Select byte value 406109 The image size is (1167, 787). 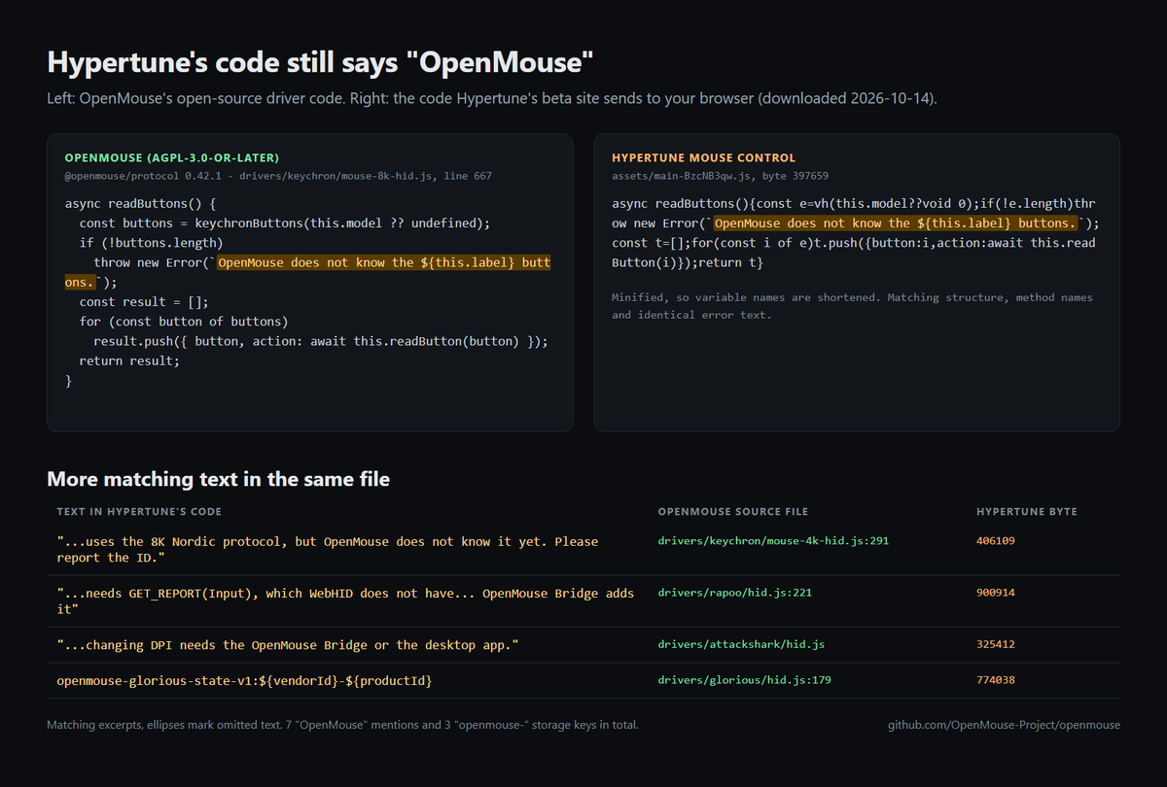[x=996, y=541]
